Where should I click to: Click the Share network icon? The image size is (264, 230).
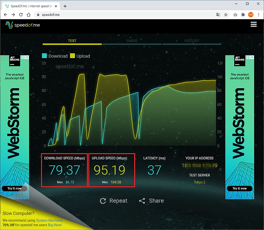pyautogui.click(x=142, y=201)
